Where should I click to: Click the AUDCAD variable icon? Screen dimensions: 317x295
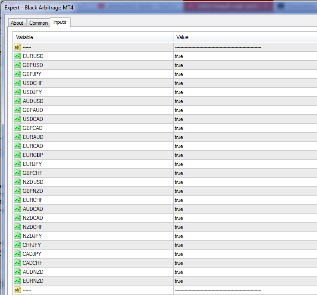pyautogui.click(x=18, y=209)
